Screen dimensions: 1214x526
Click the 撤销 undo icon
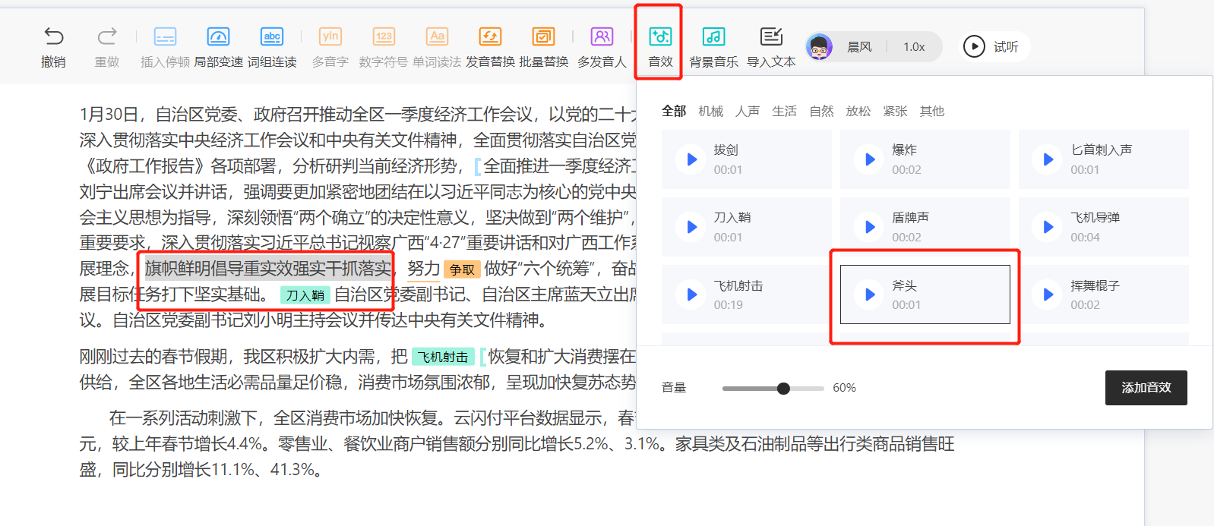pyautogui.click(x=53, y=36)
